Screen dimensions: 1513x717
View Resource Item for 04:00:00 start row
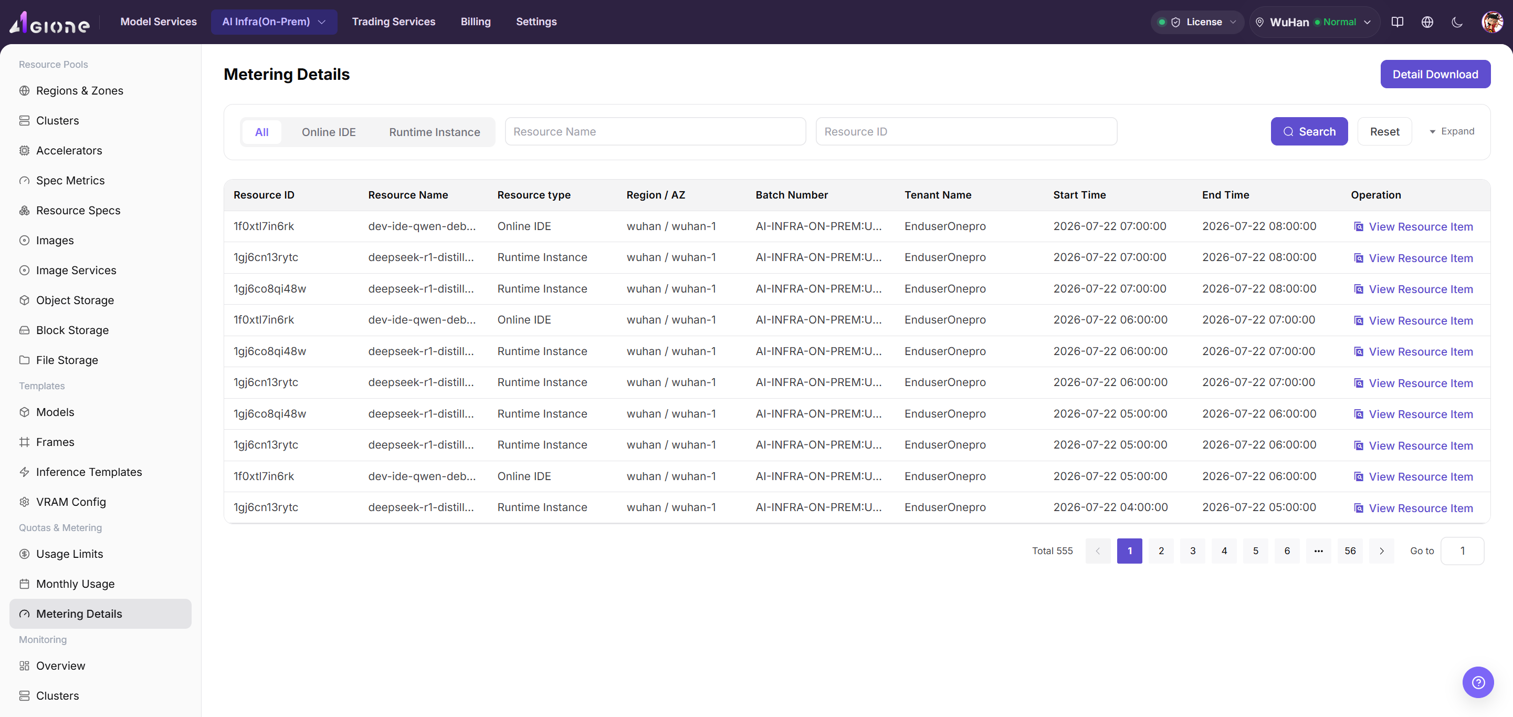1414,508
